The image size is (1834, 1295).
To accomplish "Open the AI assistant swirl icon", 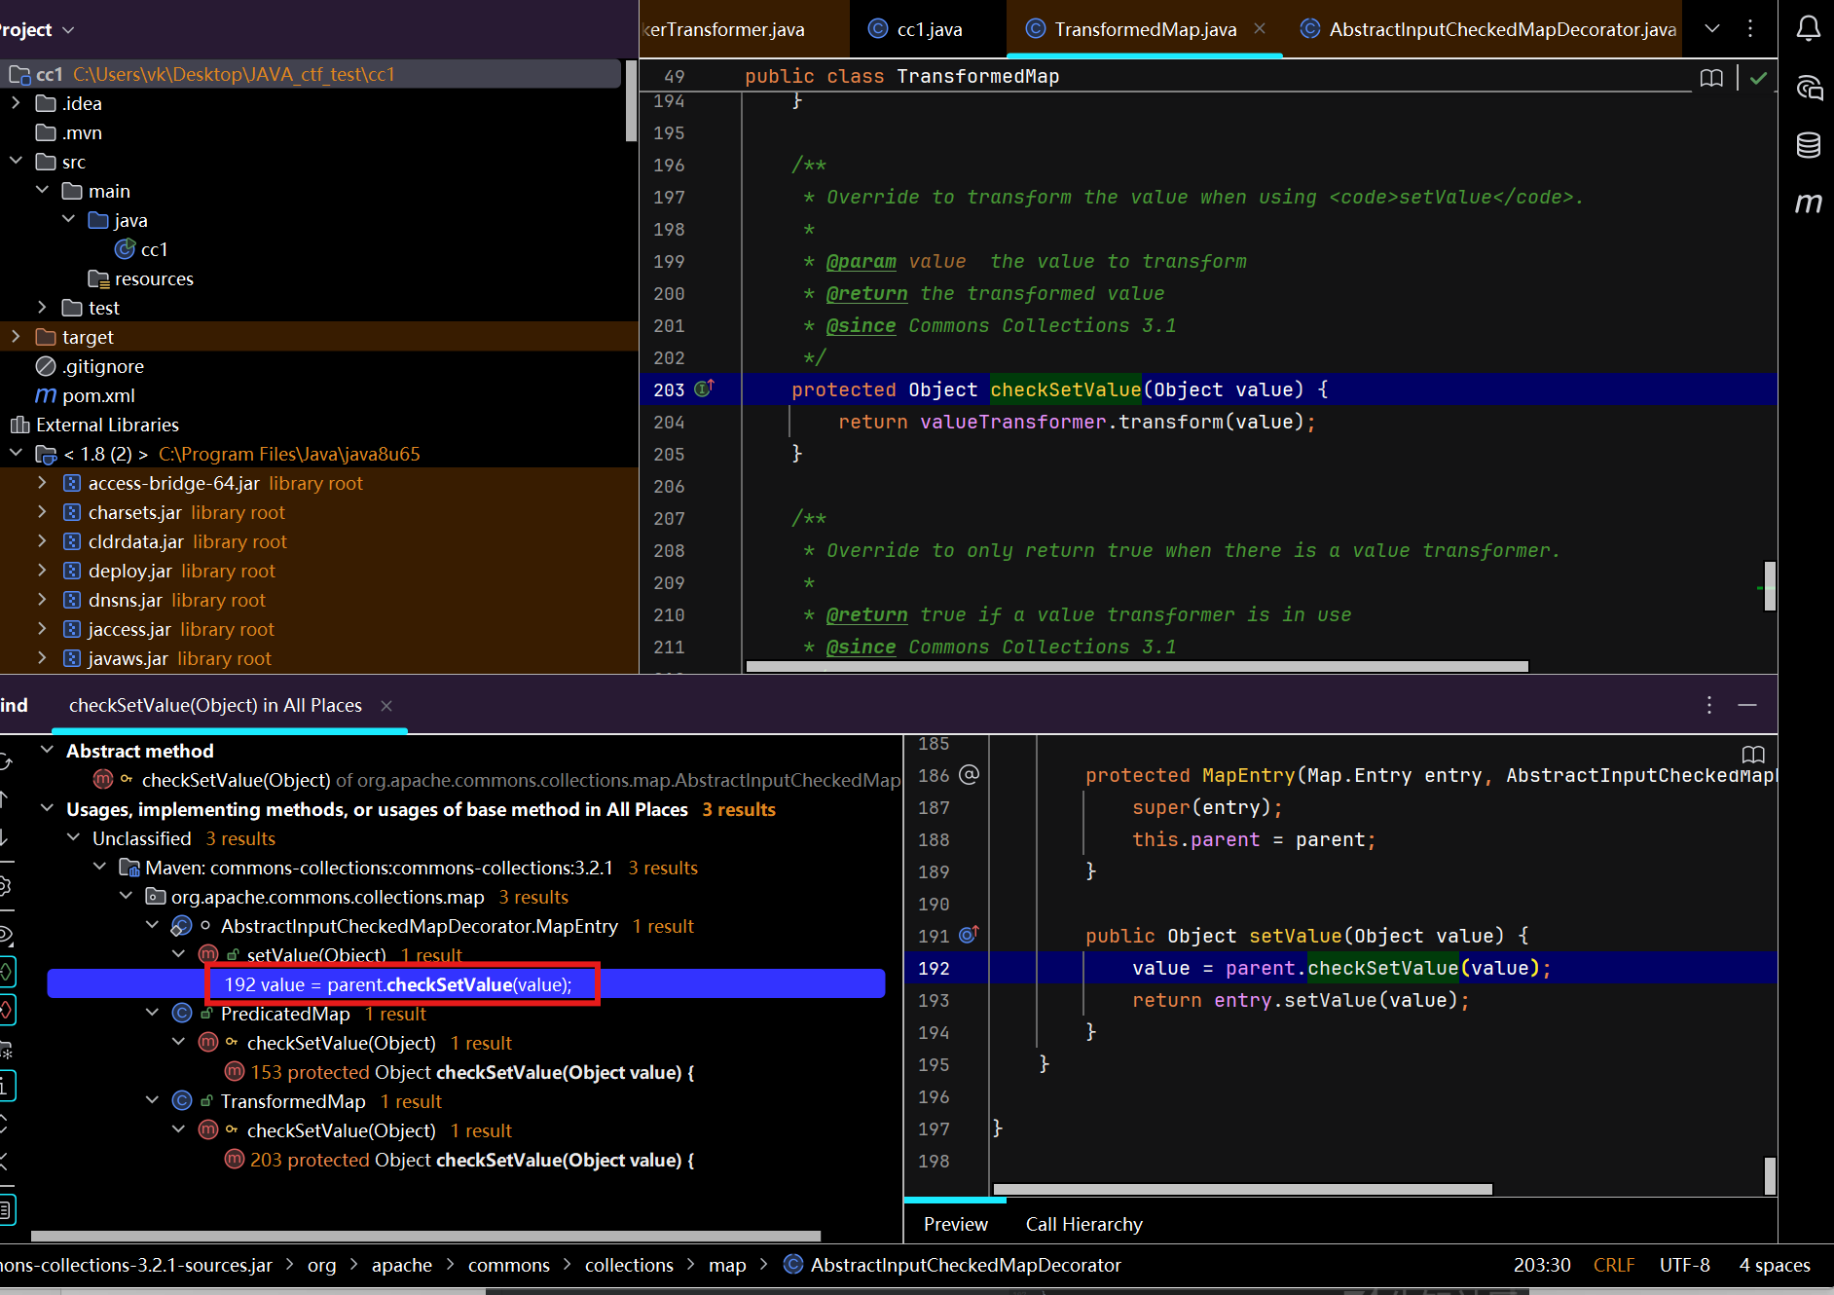I will click(1808, 88).
